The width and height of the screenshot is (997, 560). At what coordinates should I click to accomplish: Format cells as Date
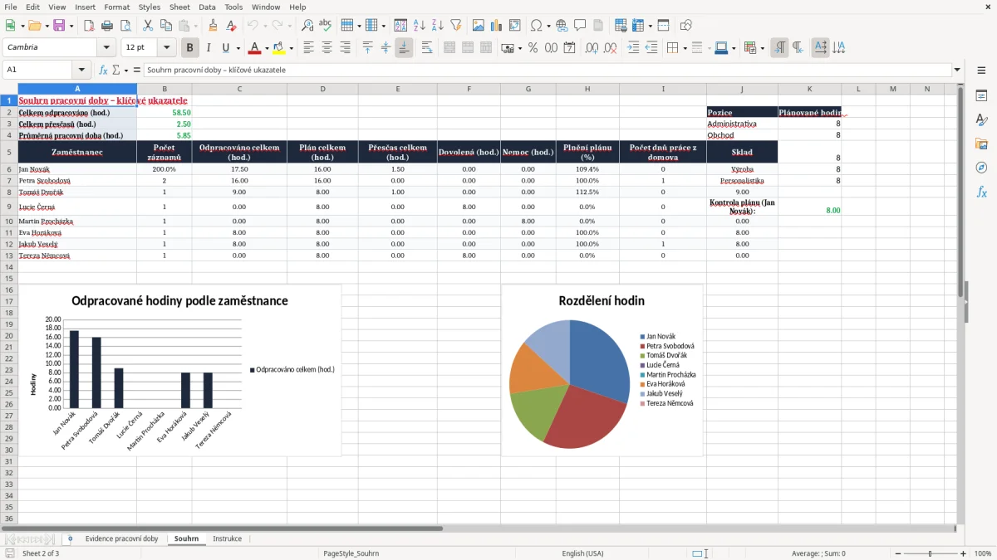[570, 48]
